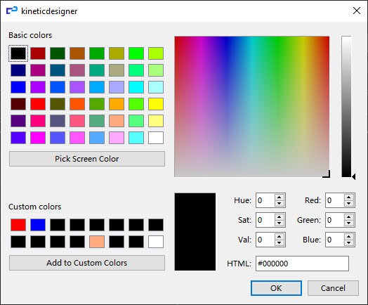Click into the Blue input field
The image size is (368, 305).
coord(335,240)
